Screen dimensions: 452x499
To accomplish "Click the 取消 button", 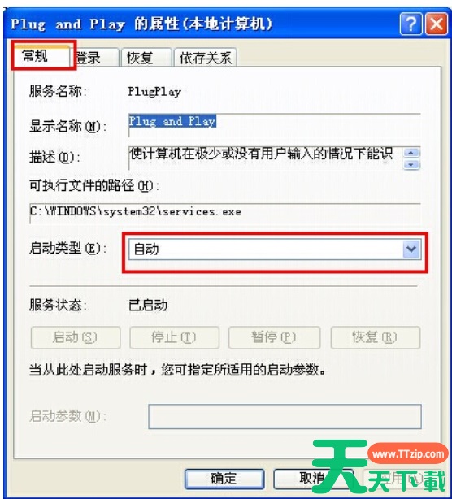I will click(313, 479).
